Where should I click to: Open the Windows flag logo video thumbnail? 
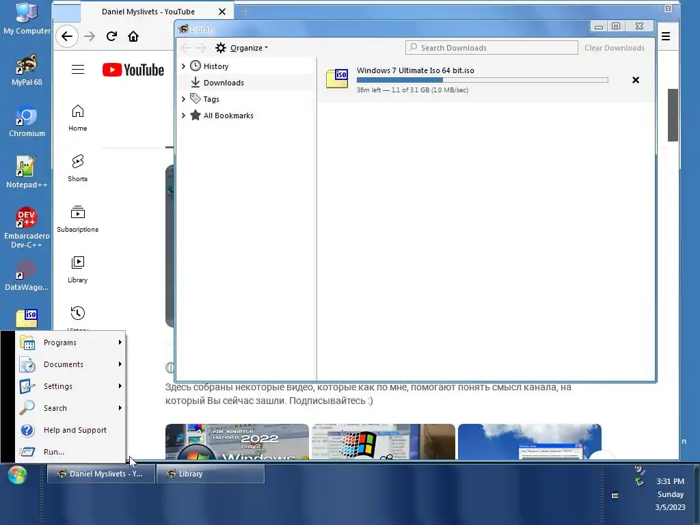pyautogui.click(x=383, y=442)
